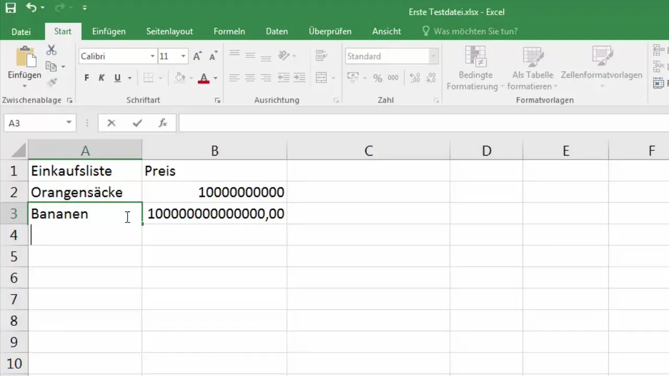Click the Save icon in quick access toolbar
This screenshot has width=669, height=376.
pyautogui.click(x=10, y=8)
